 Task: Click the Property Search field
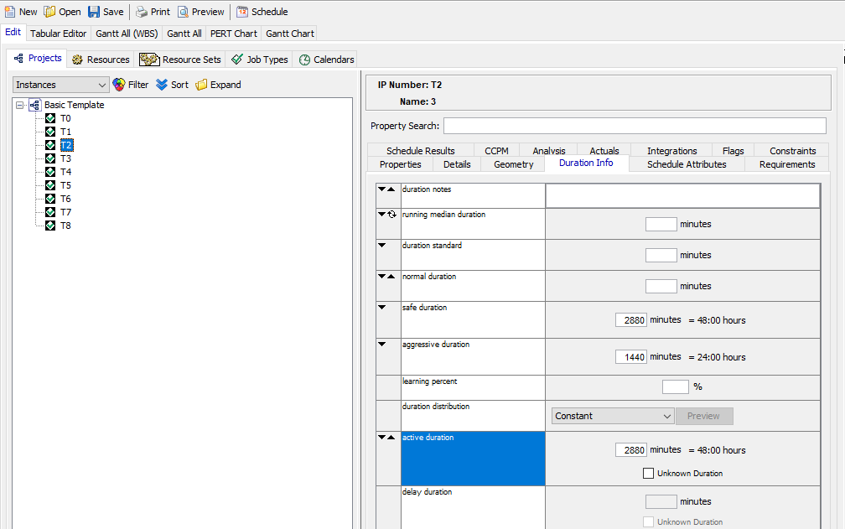[x=634, y=126]
